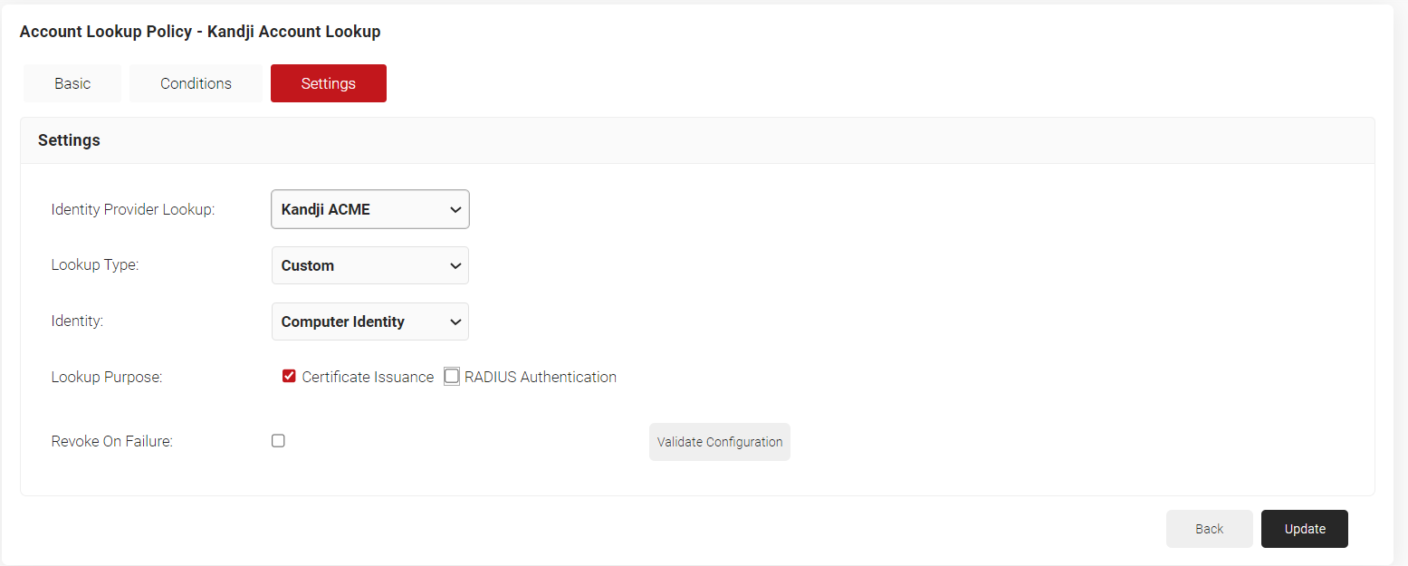Enable the RADIUS Authentication checkbox
This screenshot has width=1408, height=566.
coord(452,377)
